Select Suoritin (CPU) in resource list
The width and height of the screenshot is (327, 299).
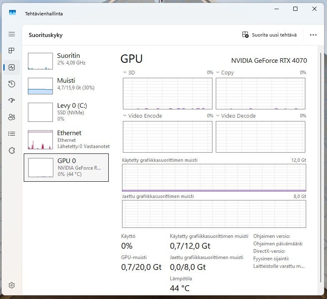(x=66, y=61)
